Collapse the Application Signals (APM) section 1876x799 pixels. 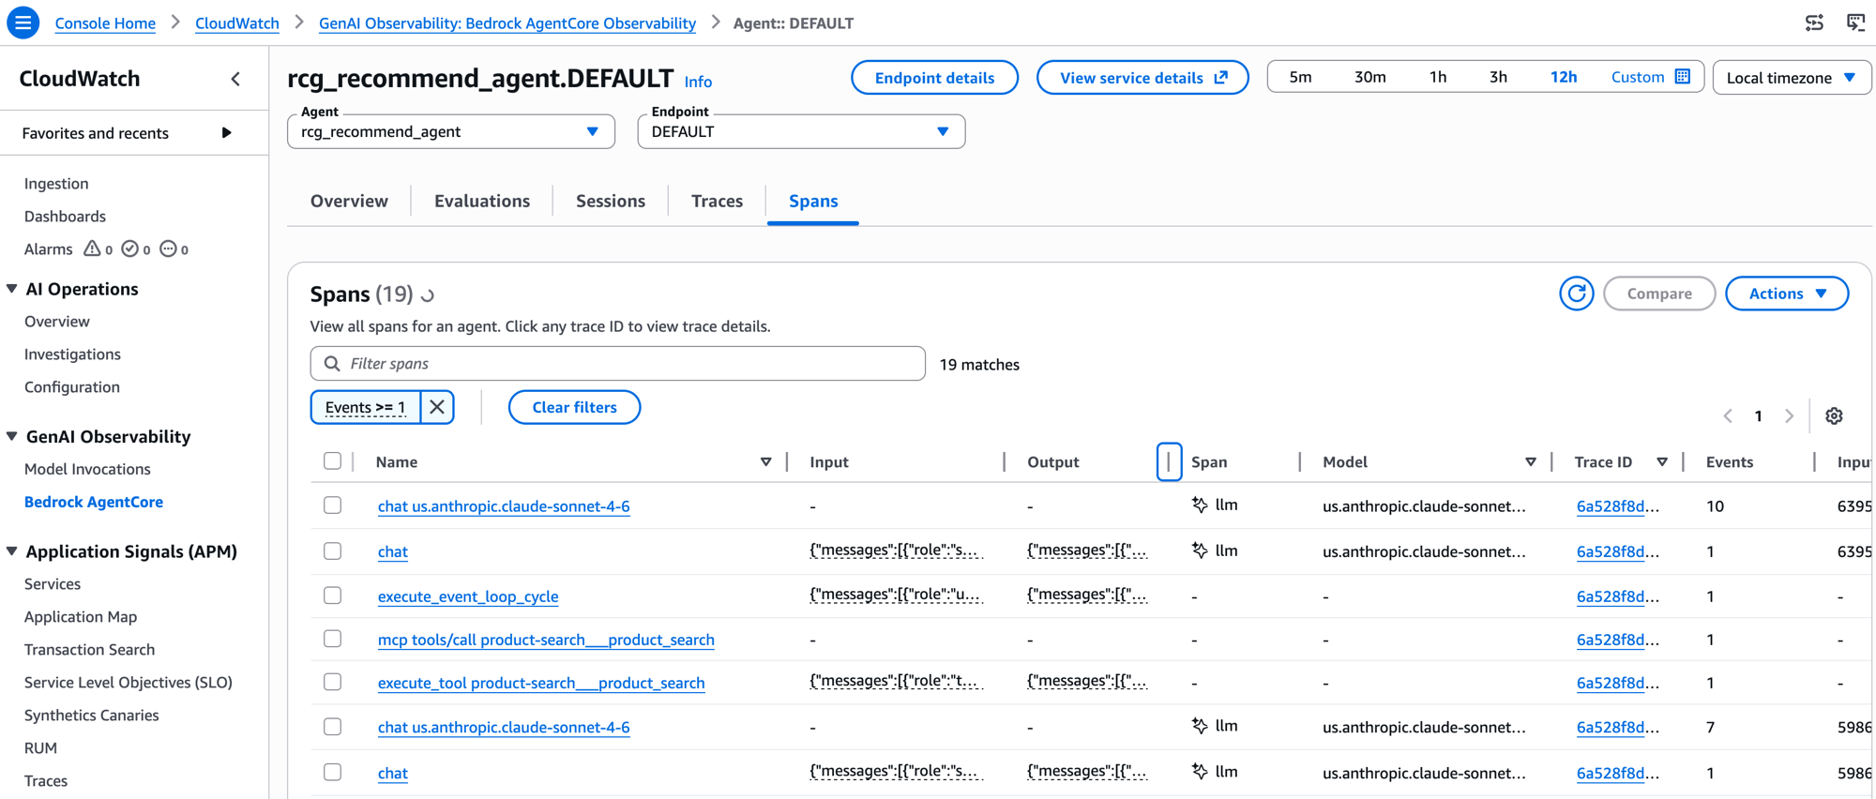(x=12, y=551)
